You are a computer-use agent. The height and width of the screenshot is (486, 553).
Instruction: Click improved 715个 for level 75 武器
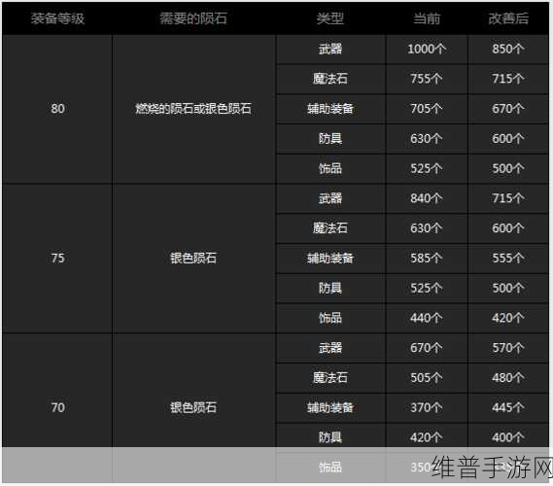click(508, 198)
